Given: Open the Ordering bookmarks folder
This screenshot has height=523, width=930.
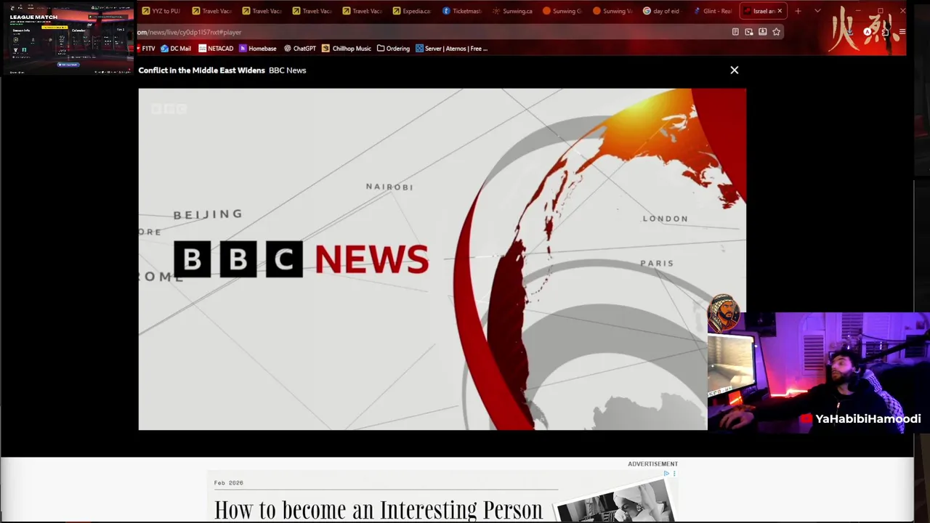Looking at the screenshot, I should (x=393, y=49).
